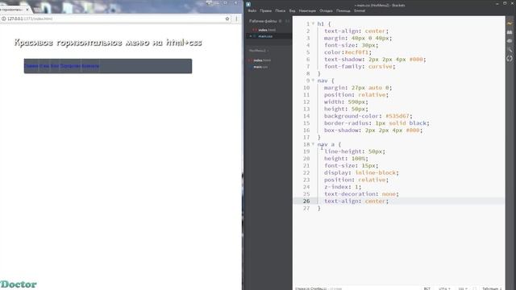This screenshot has width=516, height=290.
Task: Expand the HorMenu2 project dropdown
Action: tap(259, 51)
